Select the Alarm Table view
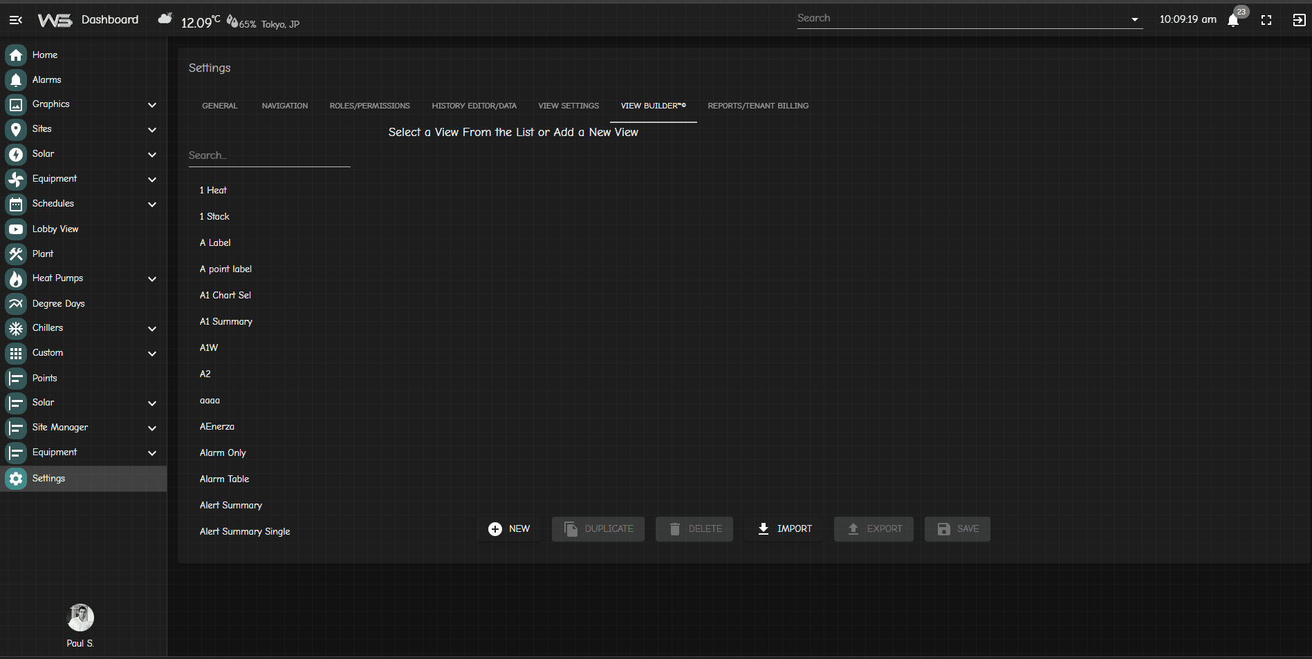 224,479
